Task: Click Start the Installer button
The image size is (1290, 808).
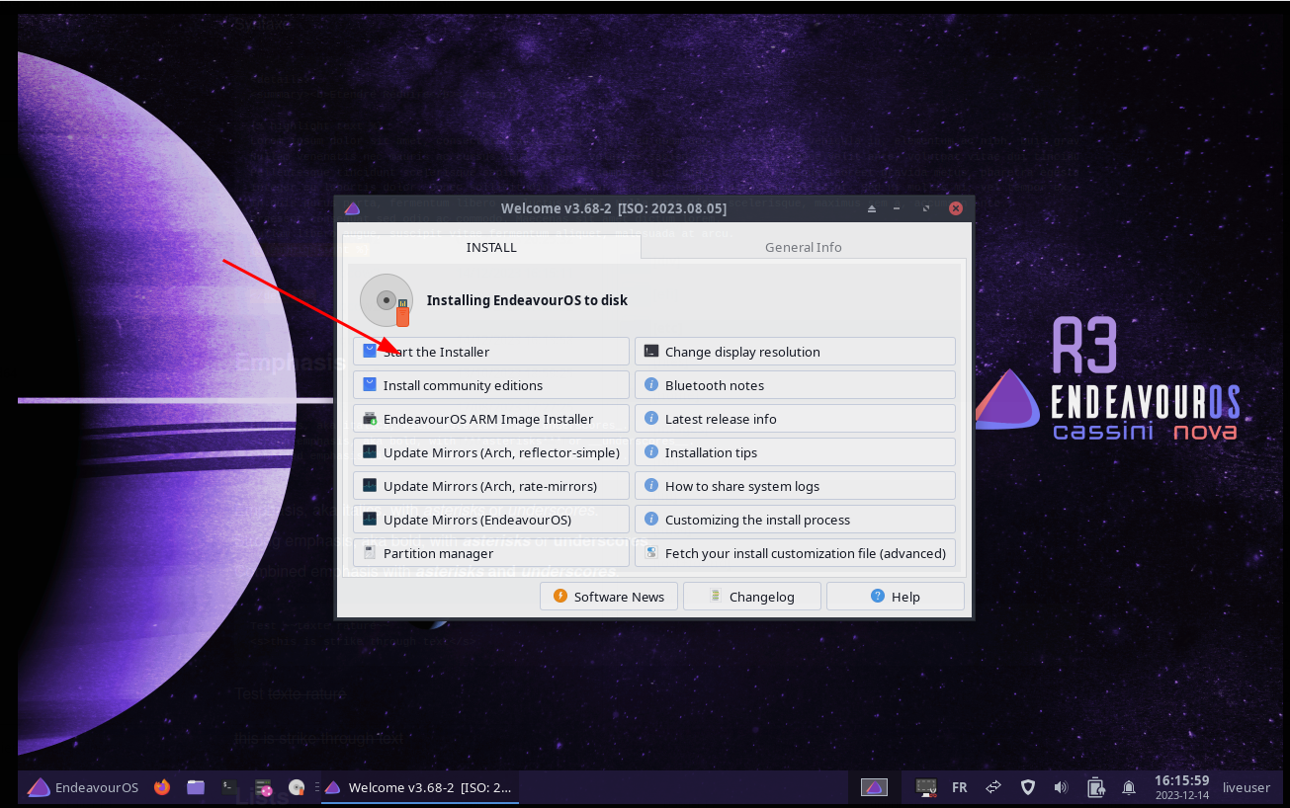Action: [490, 352]
